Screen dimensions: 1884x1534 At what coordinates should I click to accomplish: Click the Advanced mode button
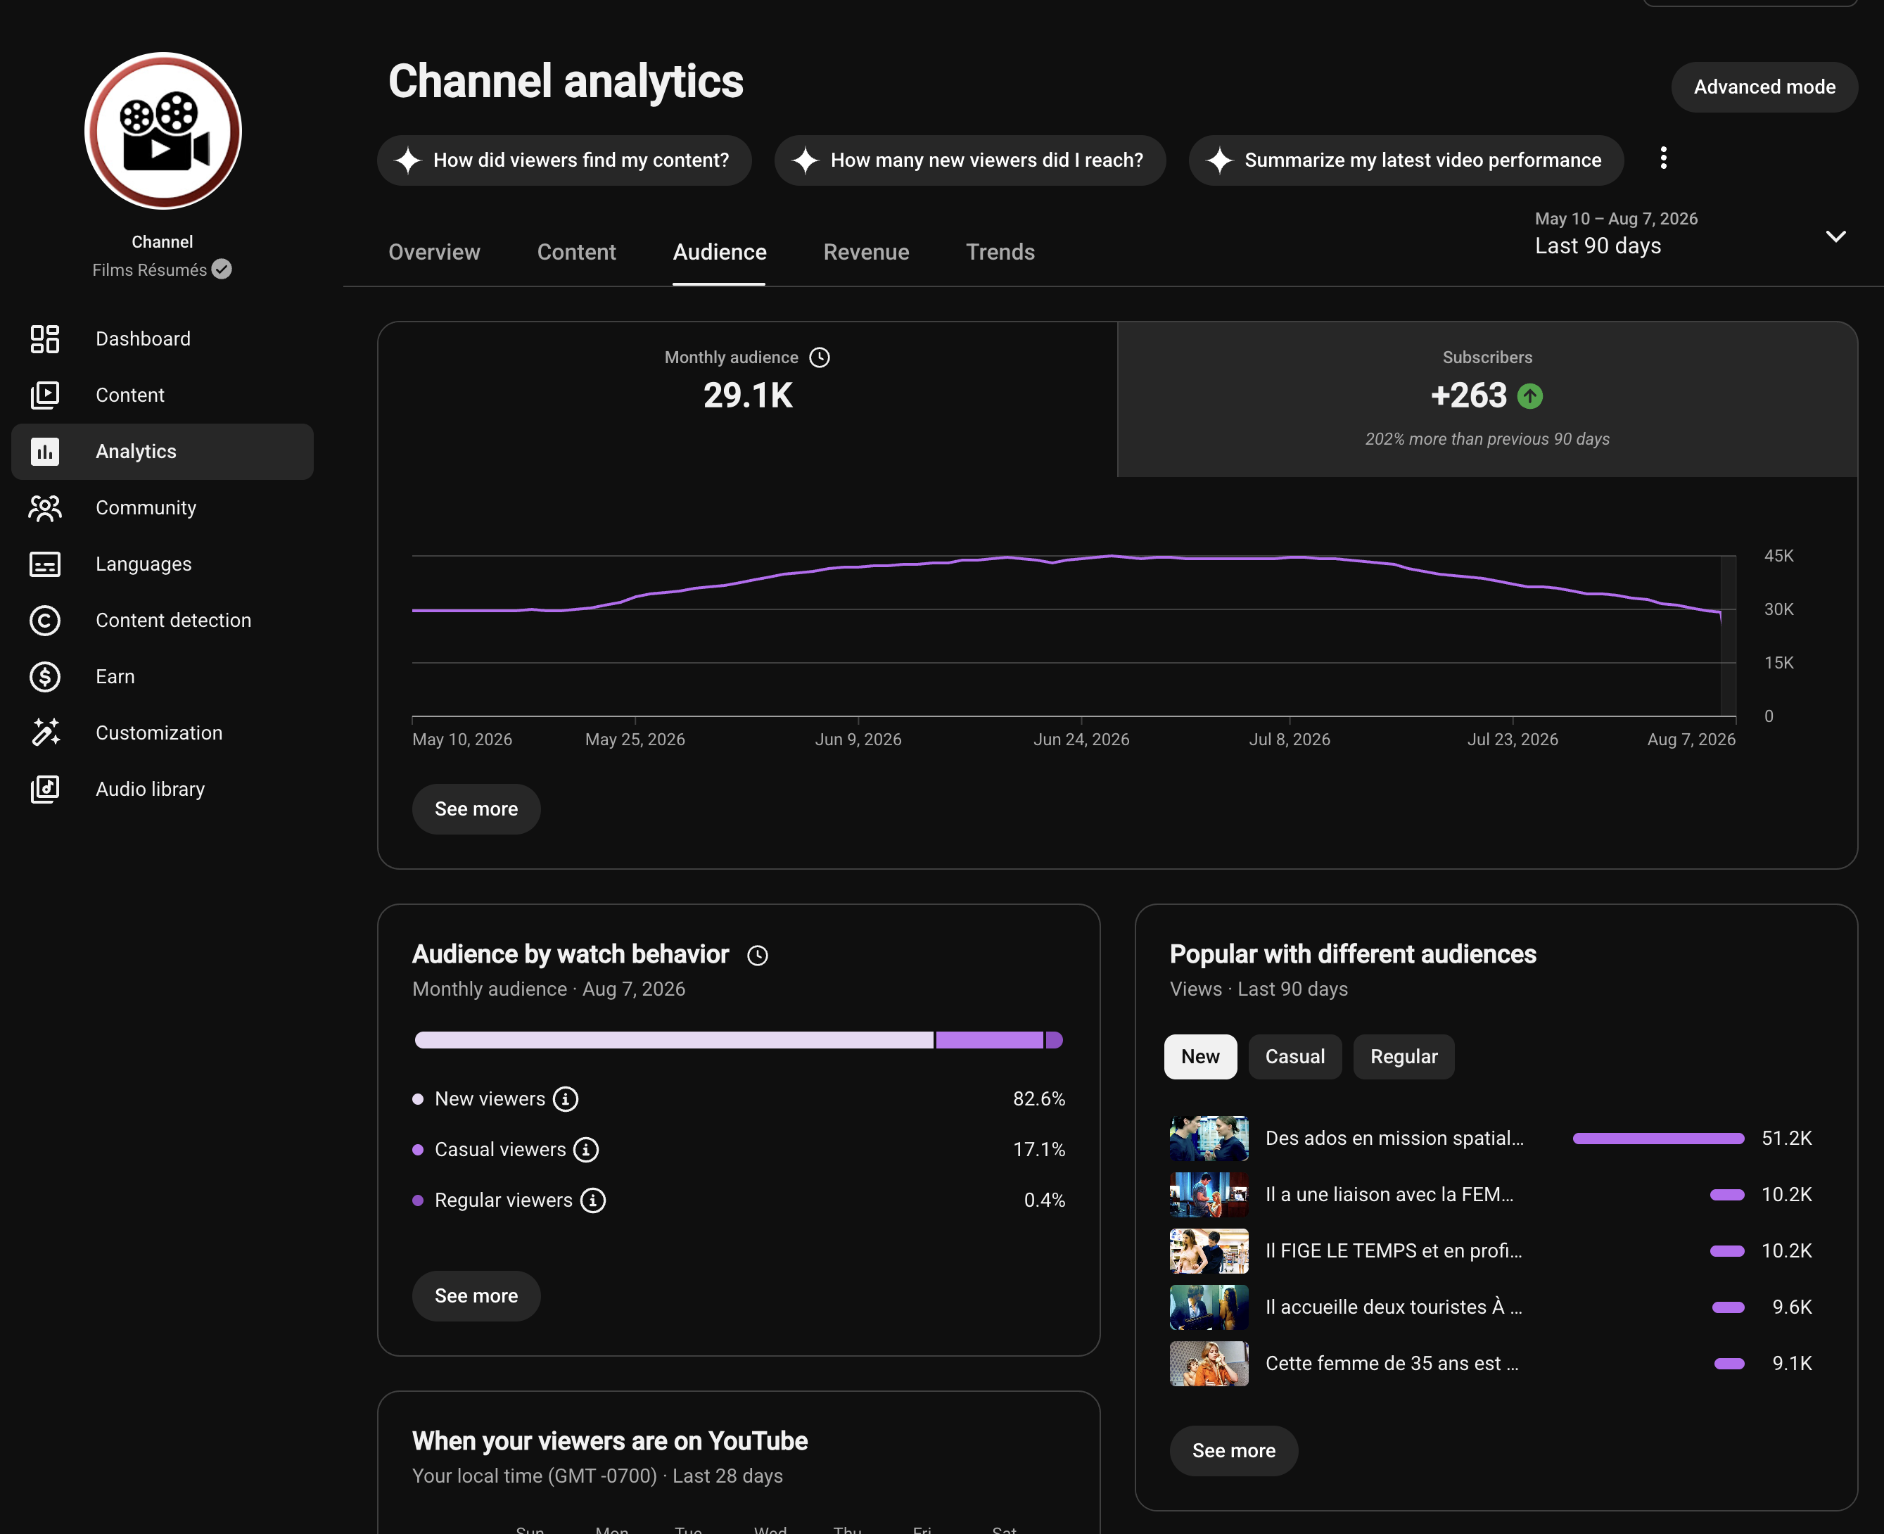click(x=1764, y=87)
